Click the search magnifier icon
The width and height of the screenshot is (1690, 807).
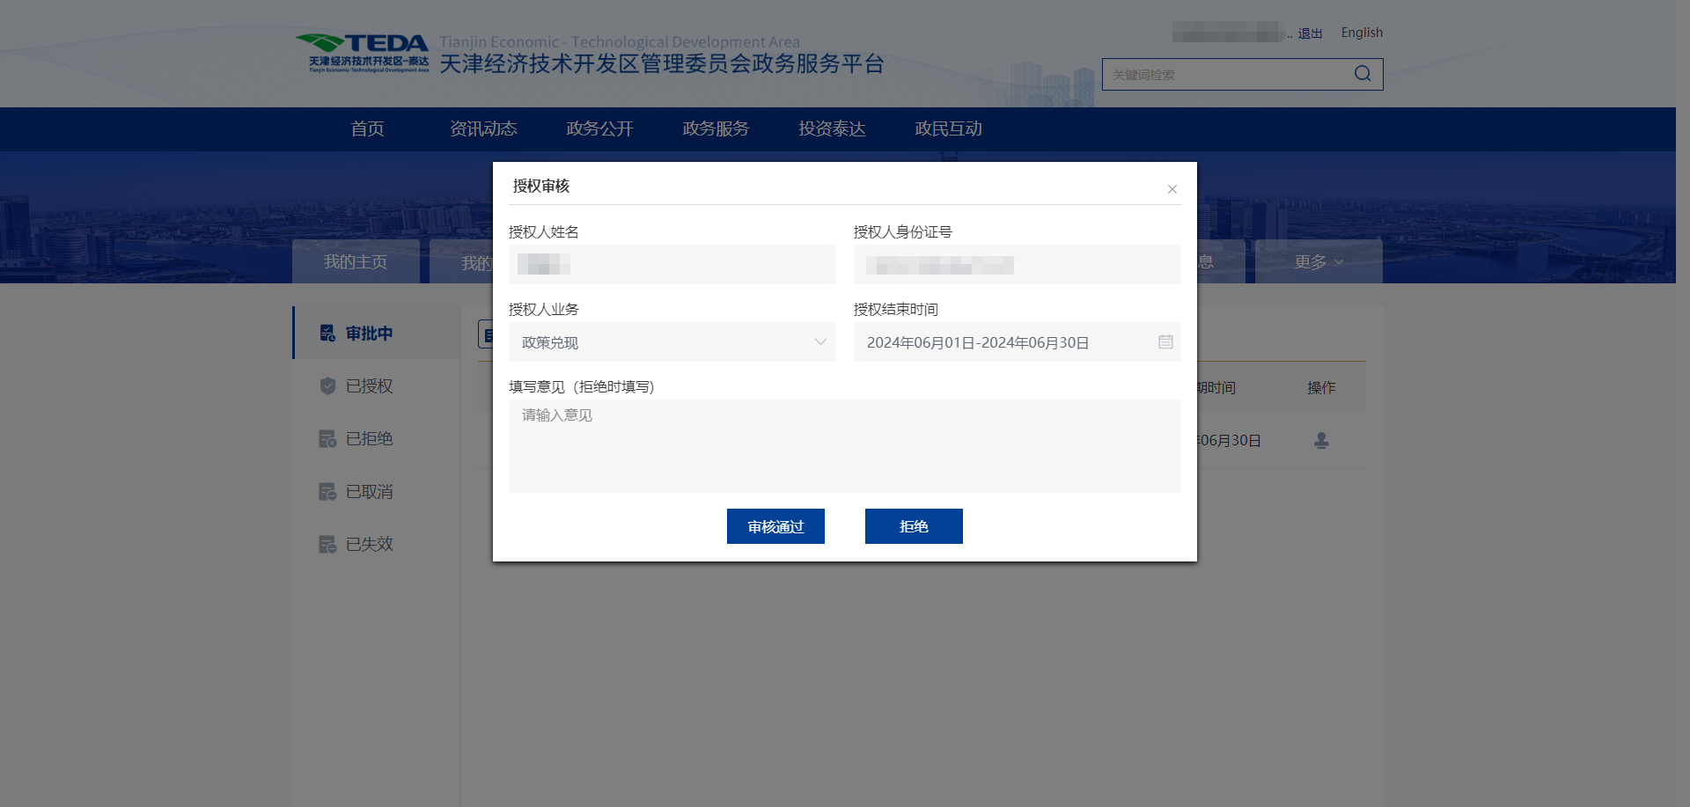click(1363, 74)
